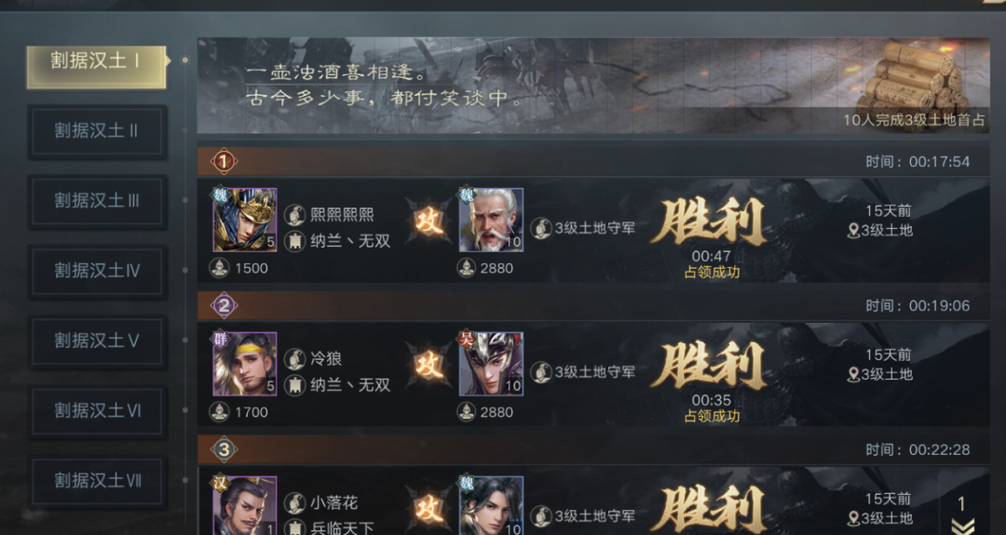The width and height of the screenshot is (1006, 535).
Task: Select 割据汉土 VII tab
Action: pos(96,480)
